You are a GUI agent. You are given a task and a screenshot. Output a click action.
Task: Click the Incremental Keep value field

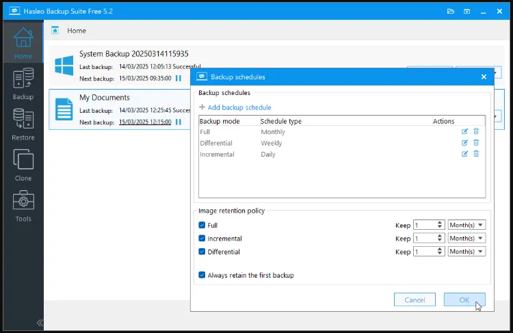pos(425,238)
